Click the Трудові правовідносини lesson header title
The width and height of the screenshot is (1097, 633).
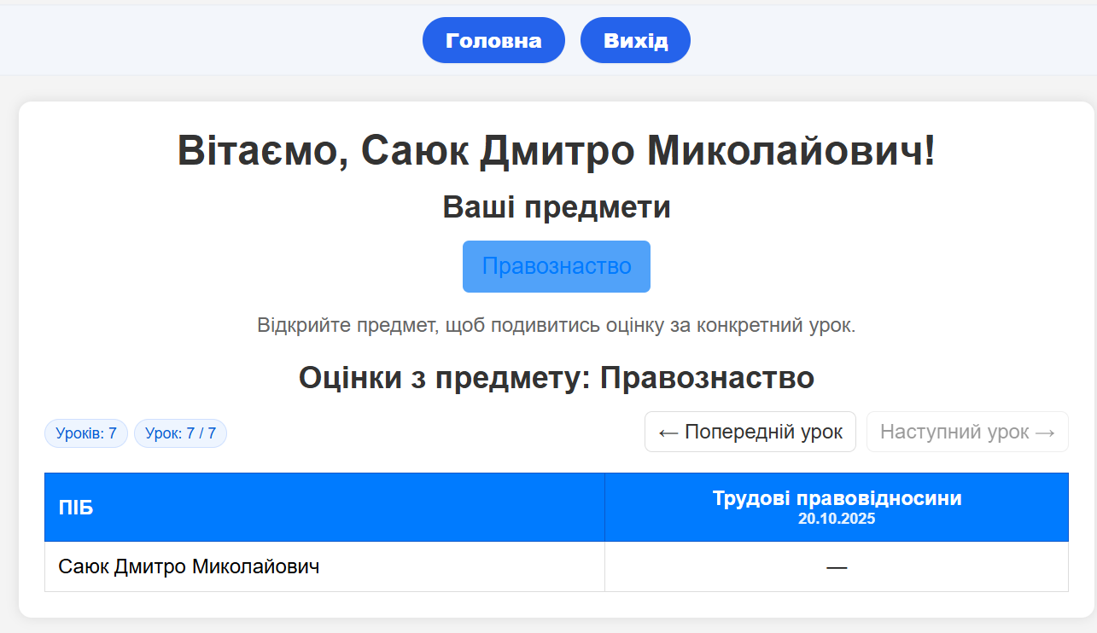click(837, 498)
